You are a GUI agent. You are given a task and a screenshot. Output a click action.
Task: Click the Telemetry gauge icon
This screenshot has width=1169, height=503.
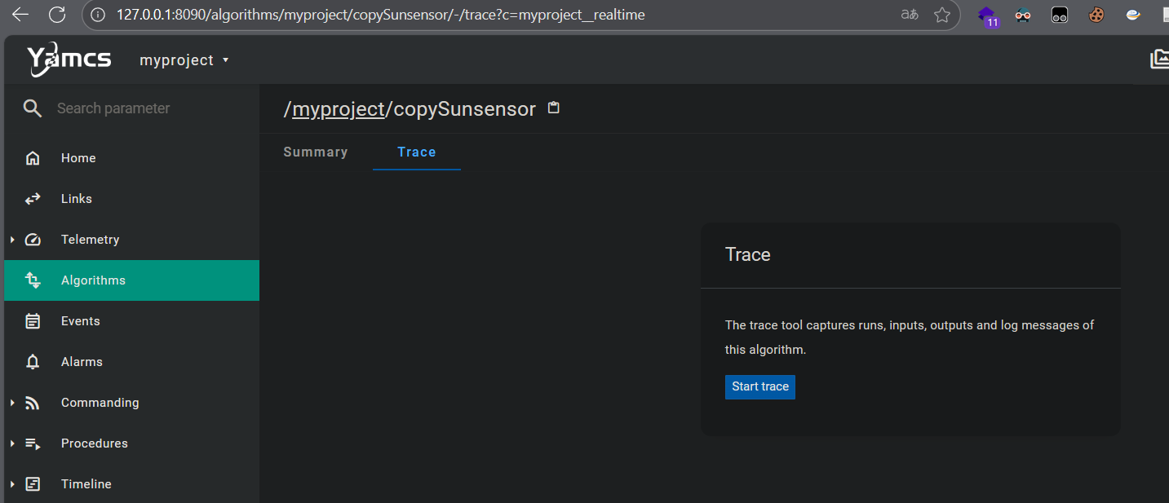pos(33,240)
